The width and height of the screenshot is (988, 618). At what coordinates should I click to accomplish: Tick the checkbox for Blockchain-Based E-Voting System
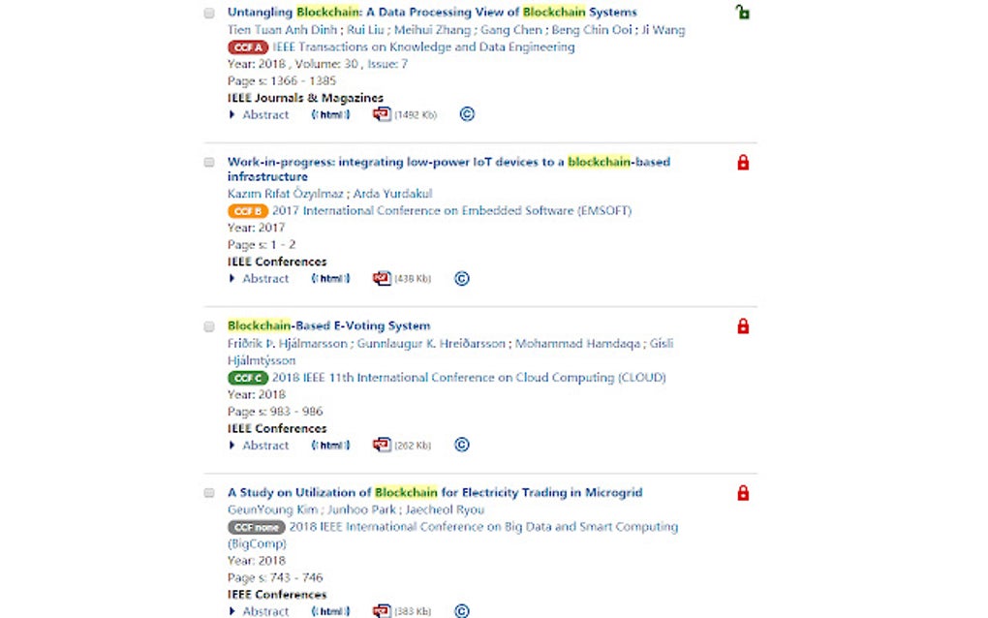(208, 326)
